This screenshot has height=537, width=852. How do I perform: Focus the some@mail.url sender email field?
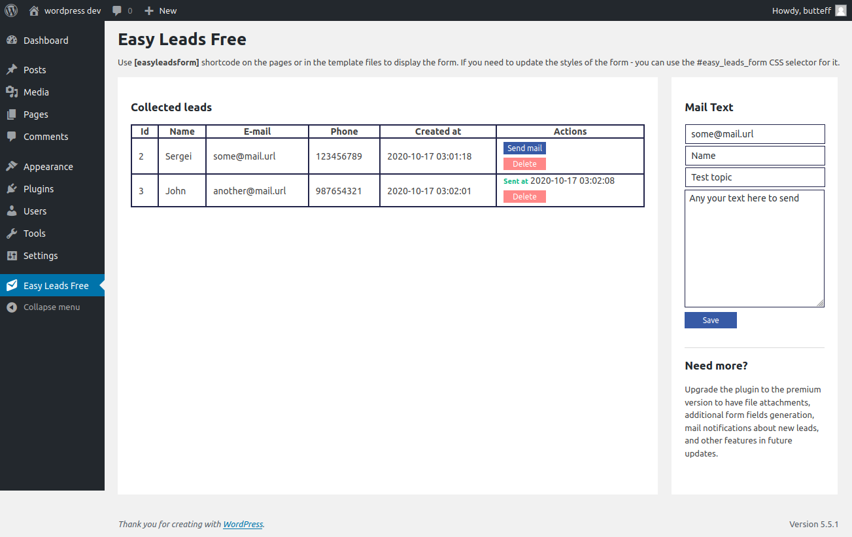(x=755, y=134)
